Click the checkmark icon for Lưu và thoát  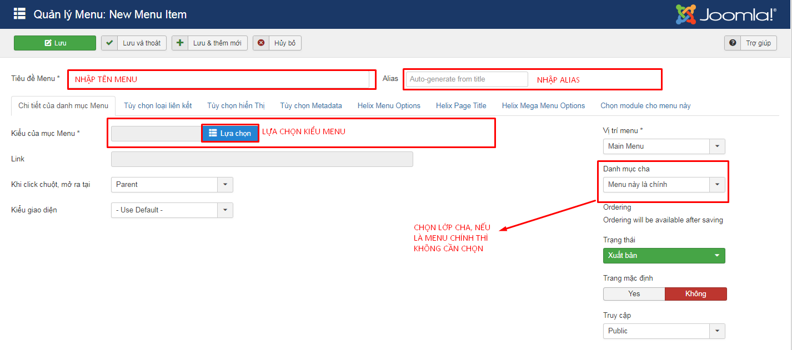109,43
